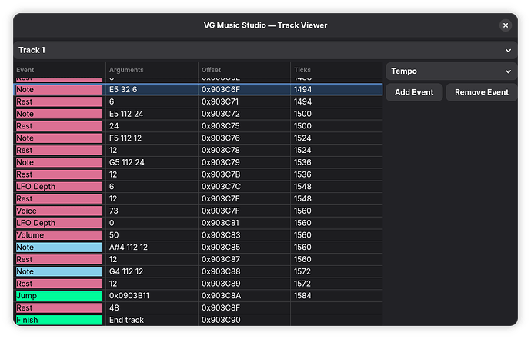Click the Add Event button
The width and height of the screenshot is (531, 339).
point(414,92)
